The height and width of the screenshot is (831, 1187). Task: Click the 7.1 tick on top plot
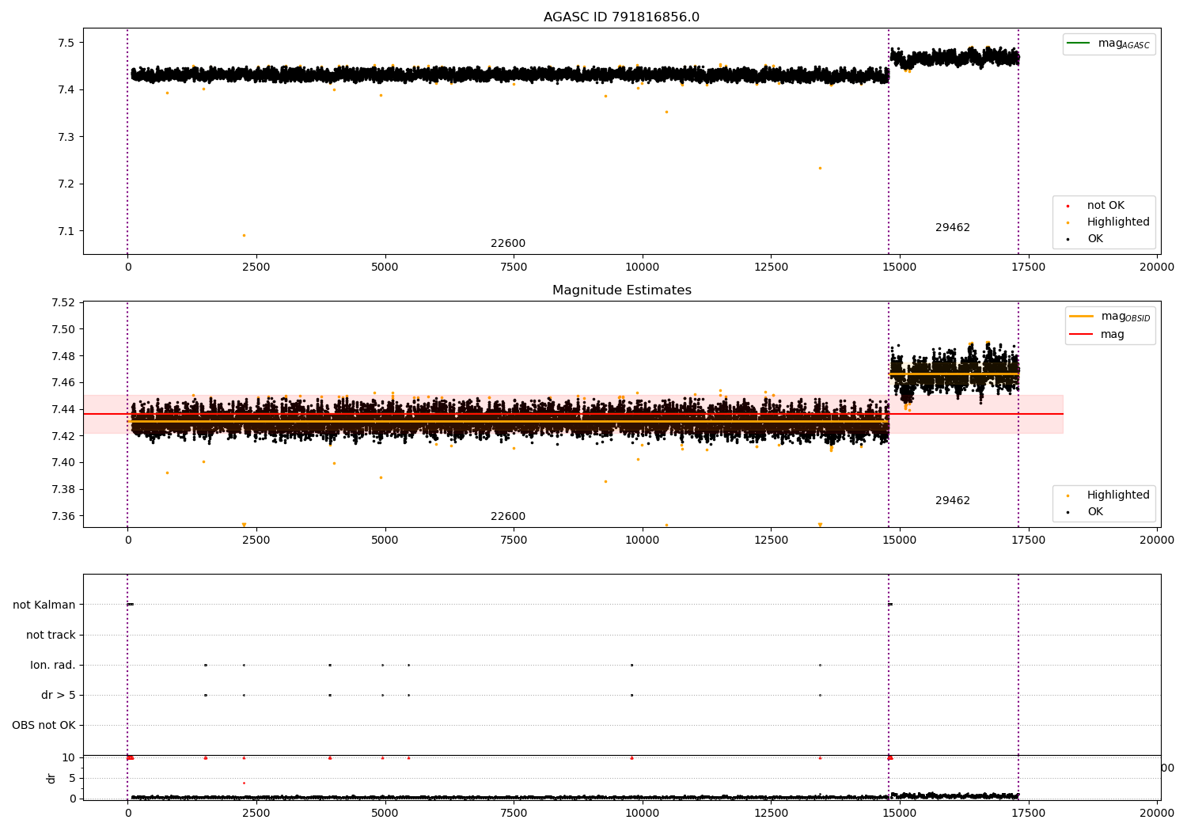pos(66,232)
